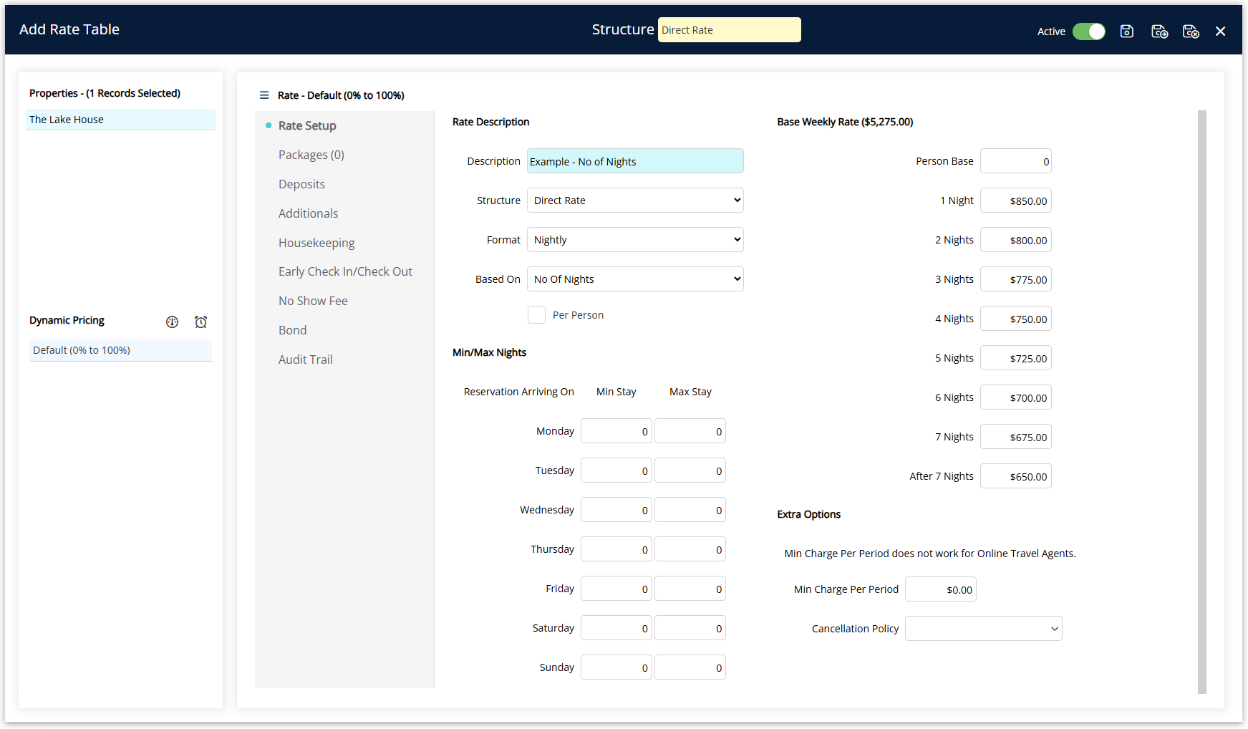Click Friday Max Stay field
The image size is (1248, 729).
(690, 589)
